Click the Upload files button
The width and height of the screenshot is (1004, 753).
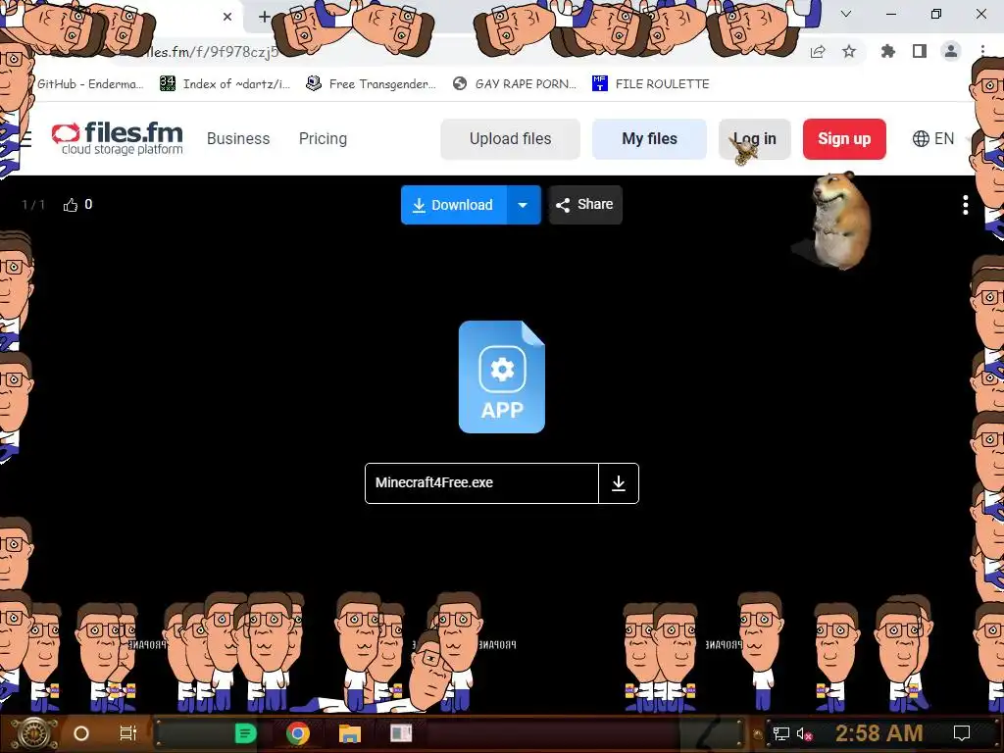tap(510, 139)
